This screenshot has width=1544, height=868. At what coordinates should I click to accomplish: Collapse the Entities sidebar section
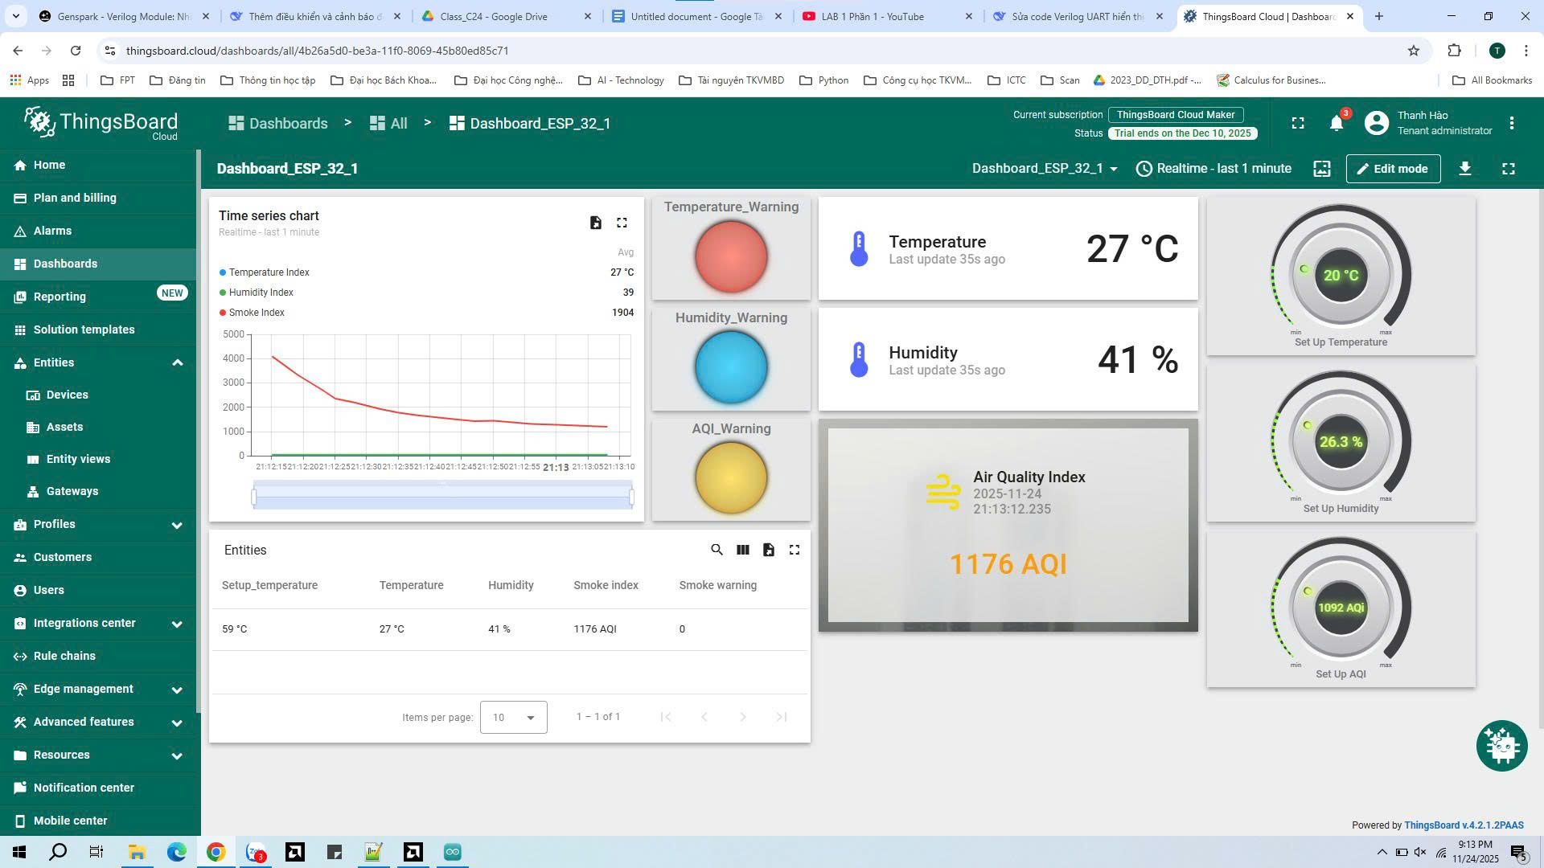[x=177, y=362]
